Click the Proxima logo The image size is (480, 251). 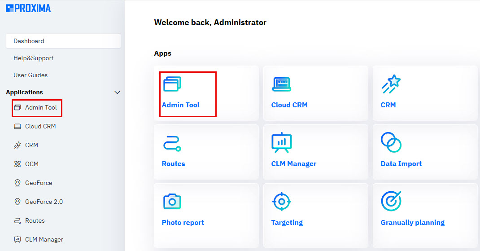click(28, 8)
